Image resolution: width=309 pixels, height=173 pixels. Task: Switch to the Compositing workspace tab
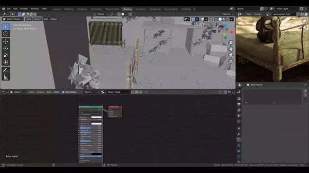[x=171, y=9]
